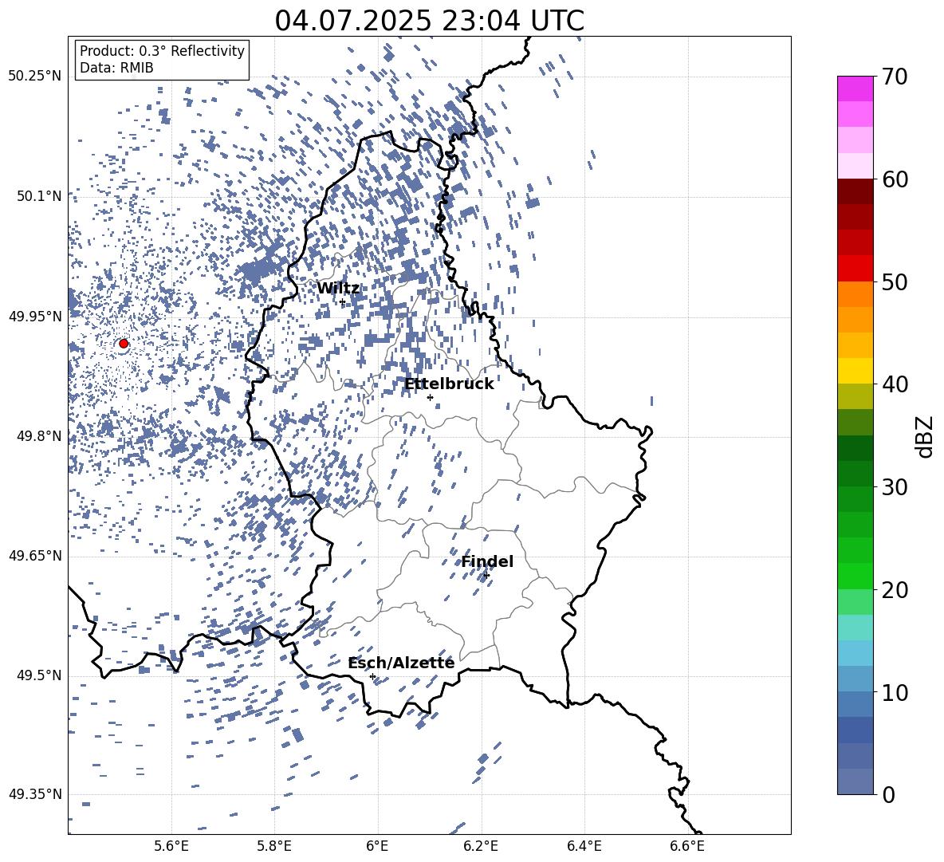The height and width of the screenshot is (862, 944).
Task: Click the Esch/Alzette station cross marker
Action: (x=372, y=676)
